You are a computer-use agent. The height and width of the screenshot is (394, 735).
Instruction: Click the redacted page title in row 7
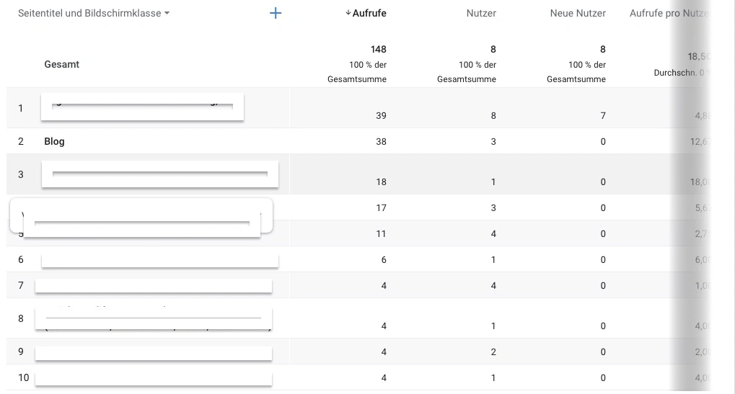(x=153, y=285)
